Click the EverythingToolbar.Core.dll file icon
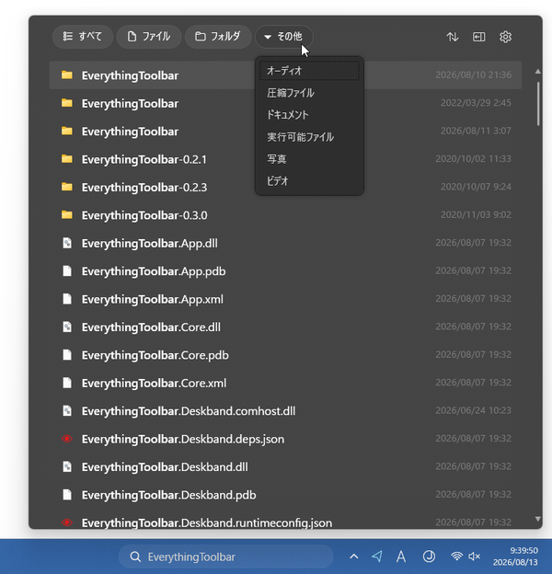The width and height of the screenshot is (552, 574). 67,327
